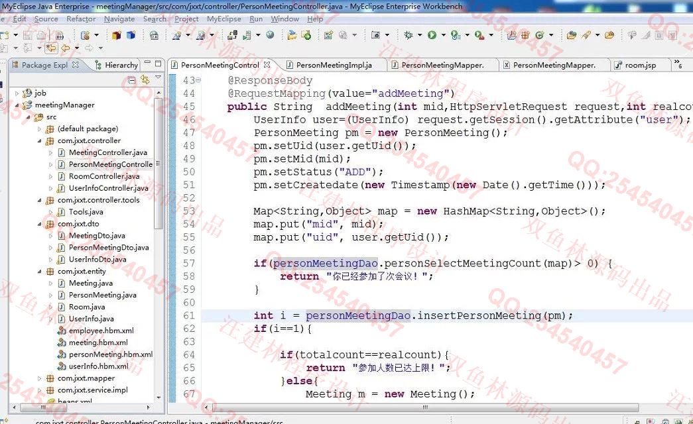Click the Back navigation yellow arrow
Image resolution: width=693 pixels, height=424 pixels.
coord(66,47)
